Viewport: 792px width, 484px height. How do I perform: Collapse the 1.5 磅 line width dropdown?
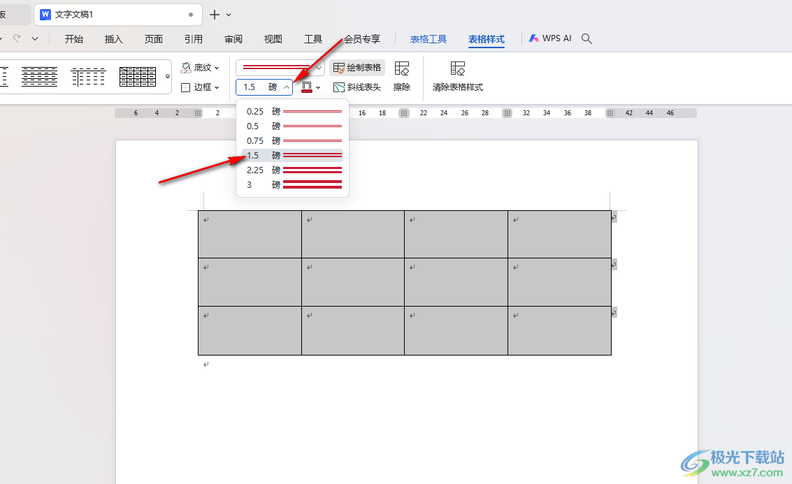tap(287, 87)
